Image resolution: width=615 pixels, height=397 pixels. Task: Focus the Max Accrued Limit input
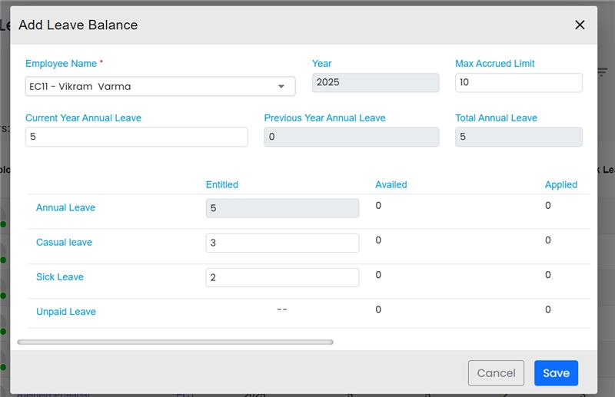[518, 83]
